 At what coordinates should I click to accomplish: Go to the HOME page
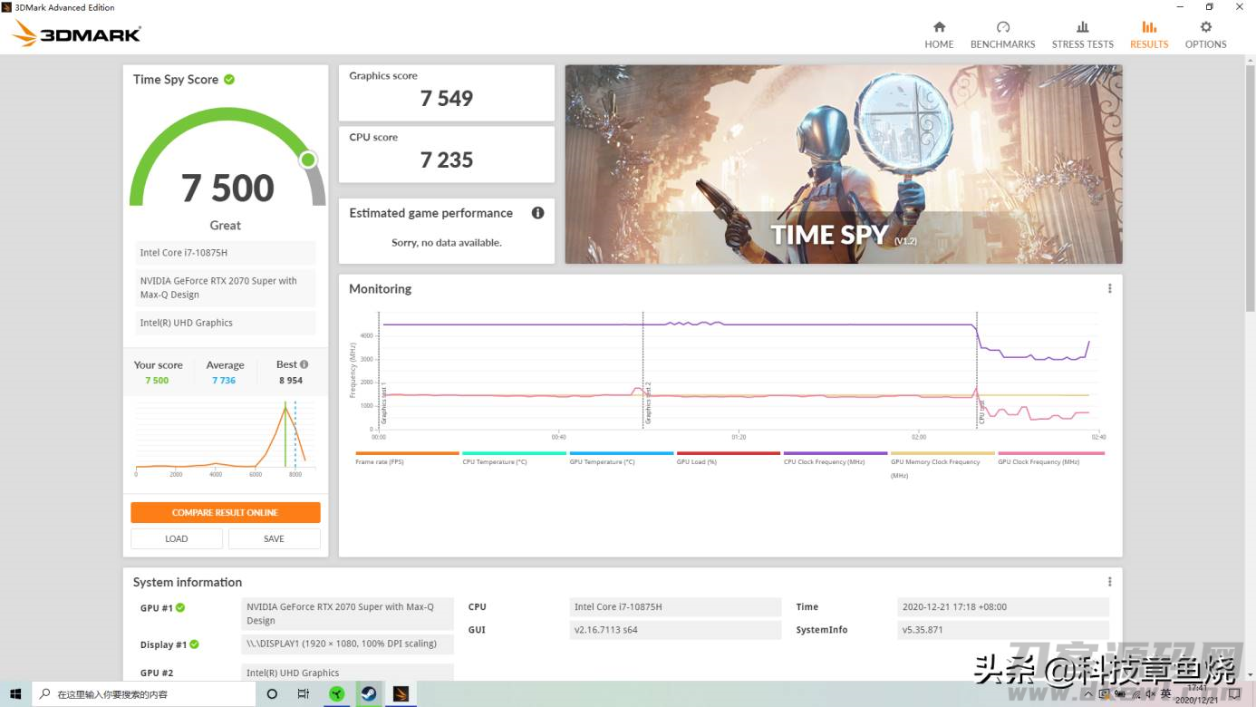939,34
